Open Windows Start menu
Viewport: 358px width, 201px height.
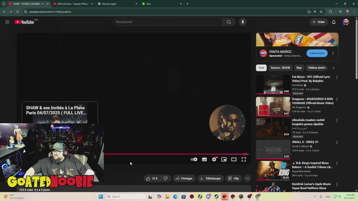pos(101,197)
